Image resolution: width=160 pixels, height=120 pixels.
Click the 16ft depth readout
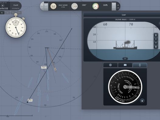(x=105, y=5)
